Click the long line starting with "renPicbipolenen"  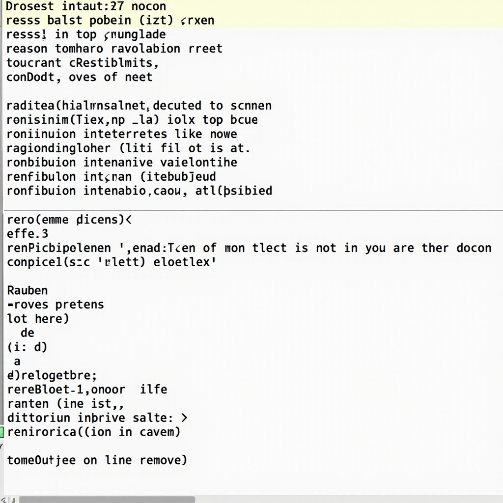(249, 248)
